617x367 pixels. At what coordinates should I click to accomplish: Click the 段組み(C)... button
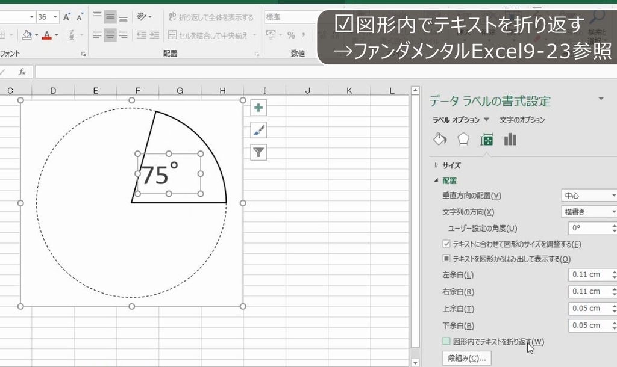click(467, 359)
